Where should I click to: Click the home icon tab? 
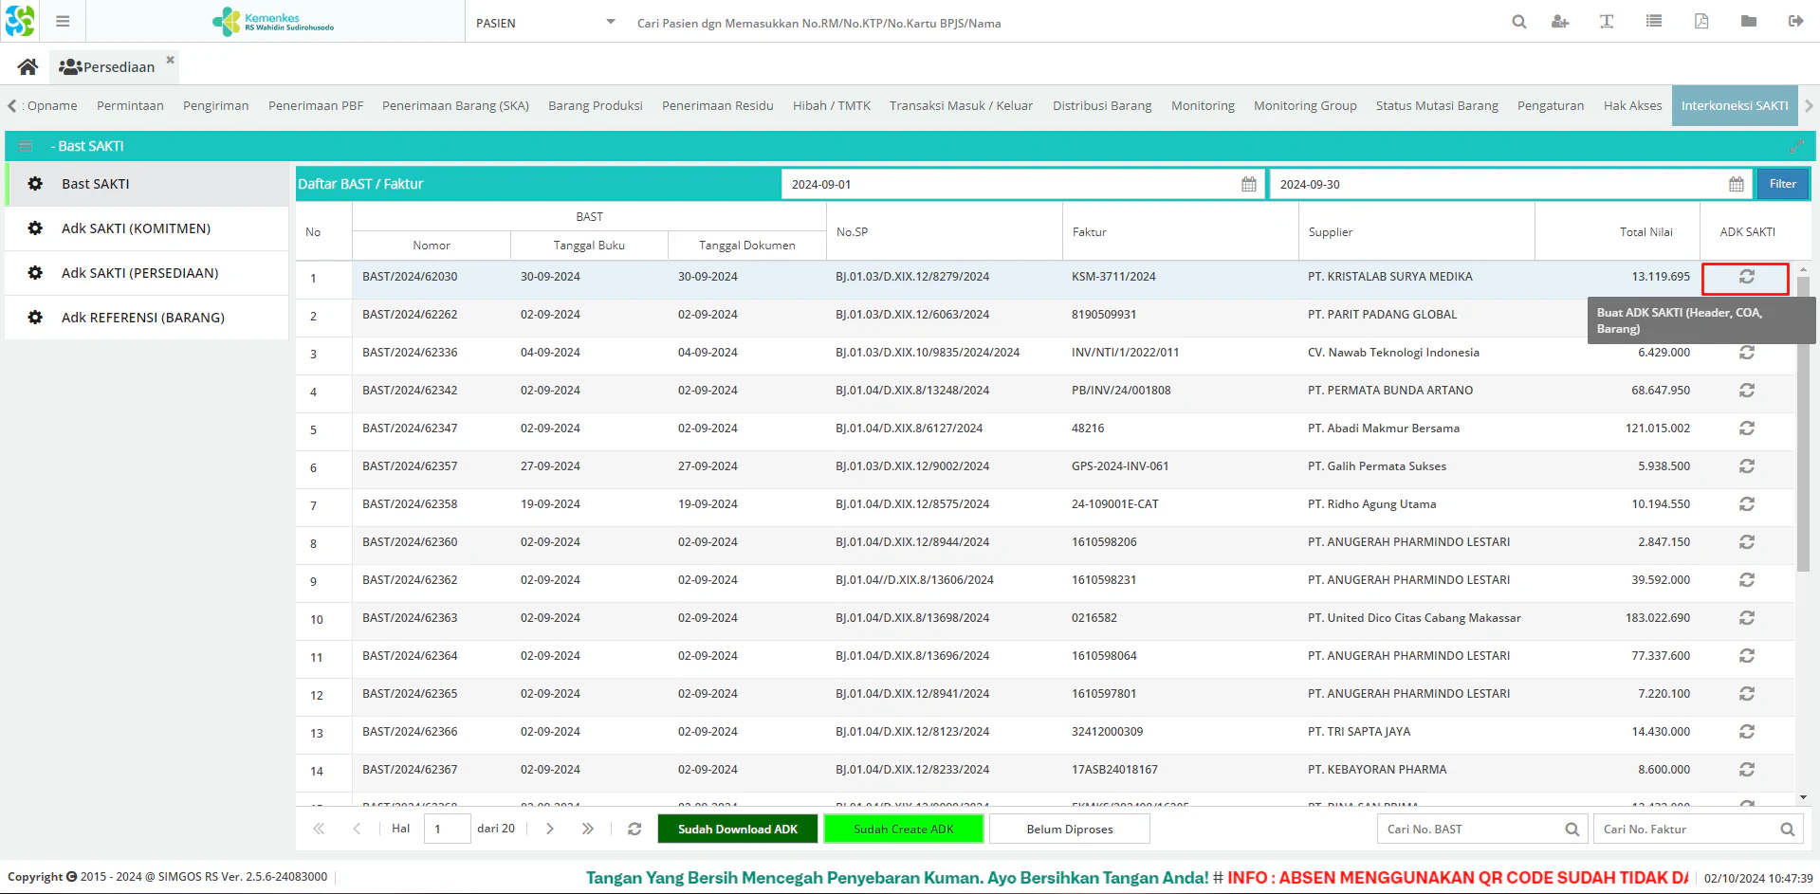point(28,66)
